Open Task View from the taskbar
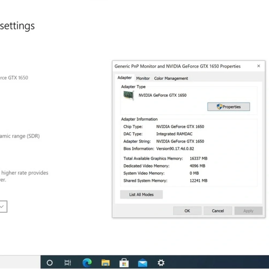Image resolution: width=269 pixels, height=269 pixels. [68, 263]
